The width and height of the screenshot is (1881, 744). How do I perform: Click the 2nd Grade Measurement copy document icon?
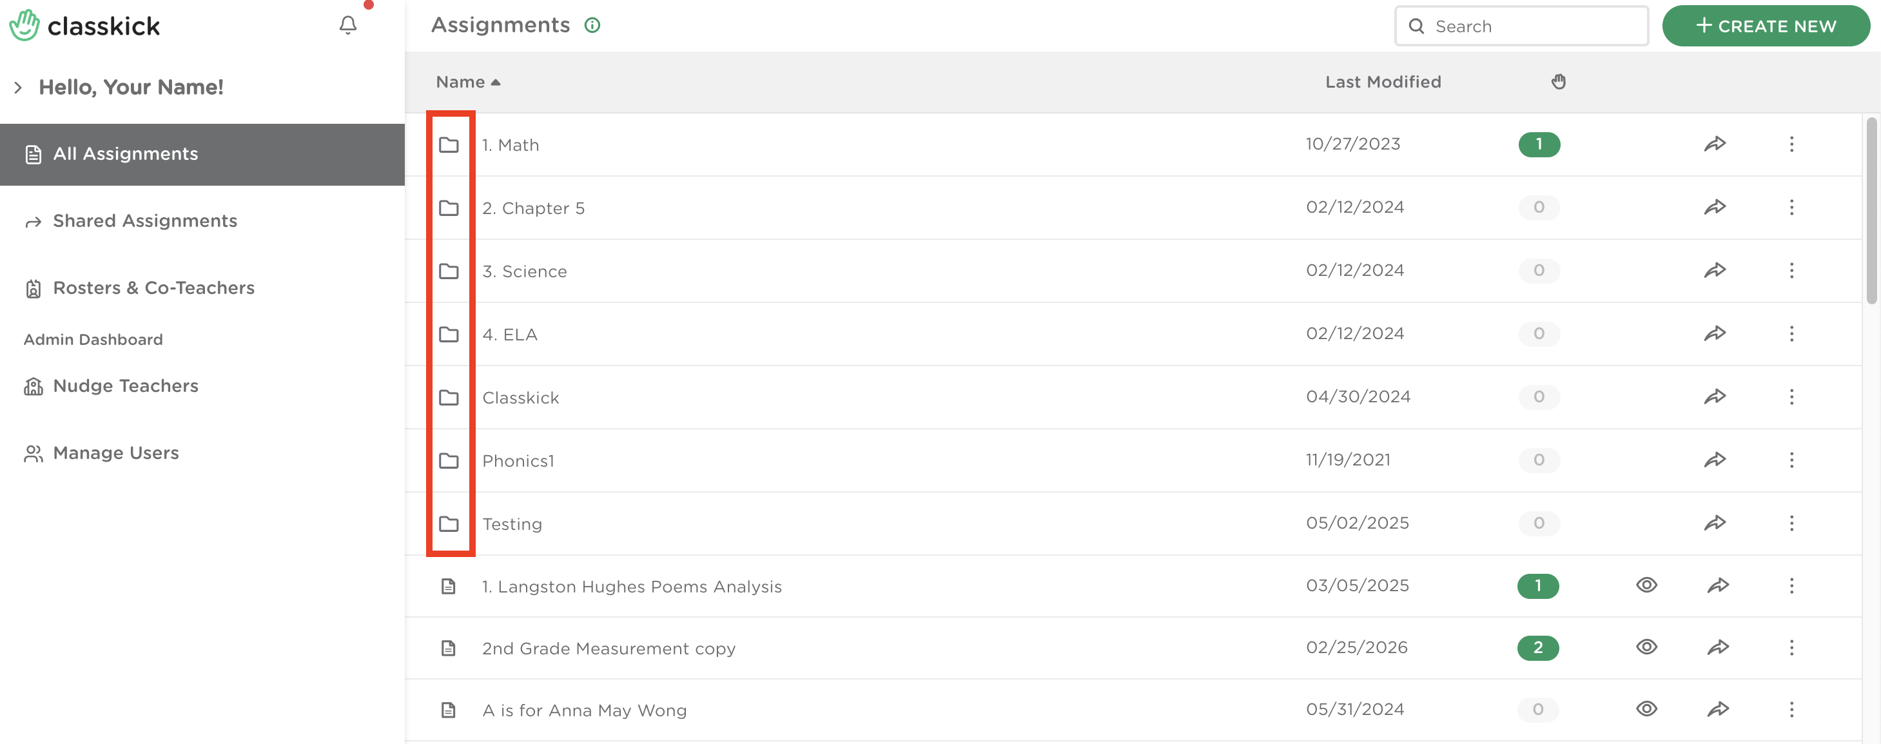pos(449,649)
